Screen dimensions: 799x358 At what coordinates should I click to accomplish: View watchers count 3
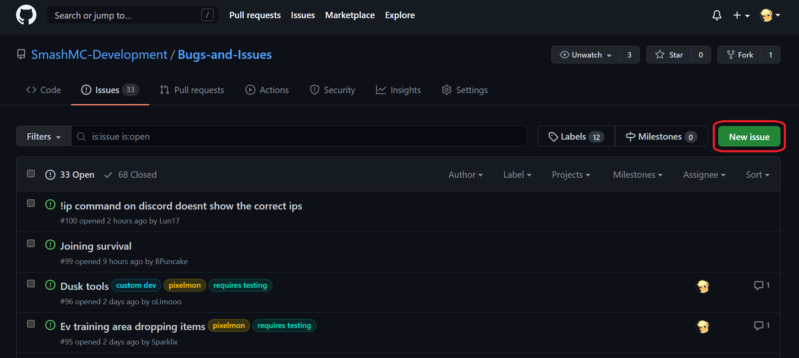(x=629, y=55)
